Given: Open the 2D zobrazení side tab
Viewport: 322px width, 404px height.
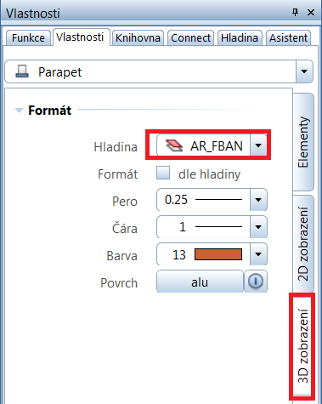Looking at the screenshot, I should [x=303, y=244].
